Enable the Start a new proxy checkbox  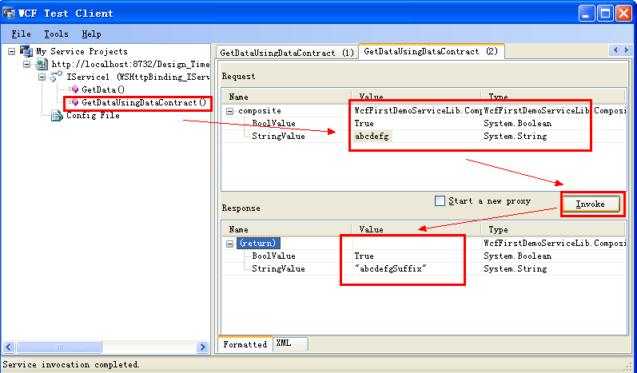pos(440,201)
